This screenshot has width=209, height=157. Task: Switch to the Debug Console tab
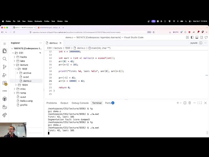(x=80, y=103)
